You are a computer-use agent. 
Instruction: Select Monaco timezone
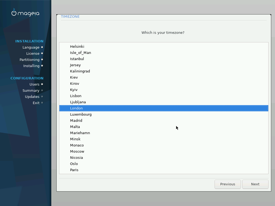click(x=164, y=145)
